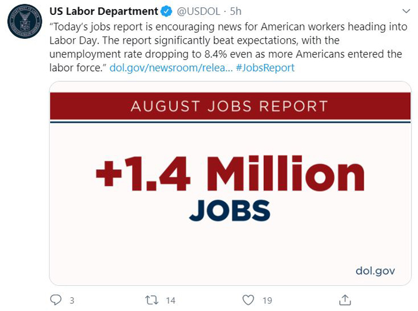Click the dol.gov watermark in image
The height and width of the screenshot is (311, 418).
(x=375, y=271)
